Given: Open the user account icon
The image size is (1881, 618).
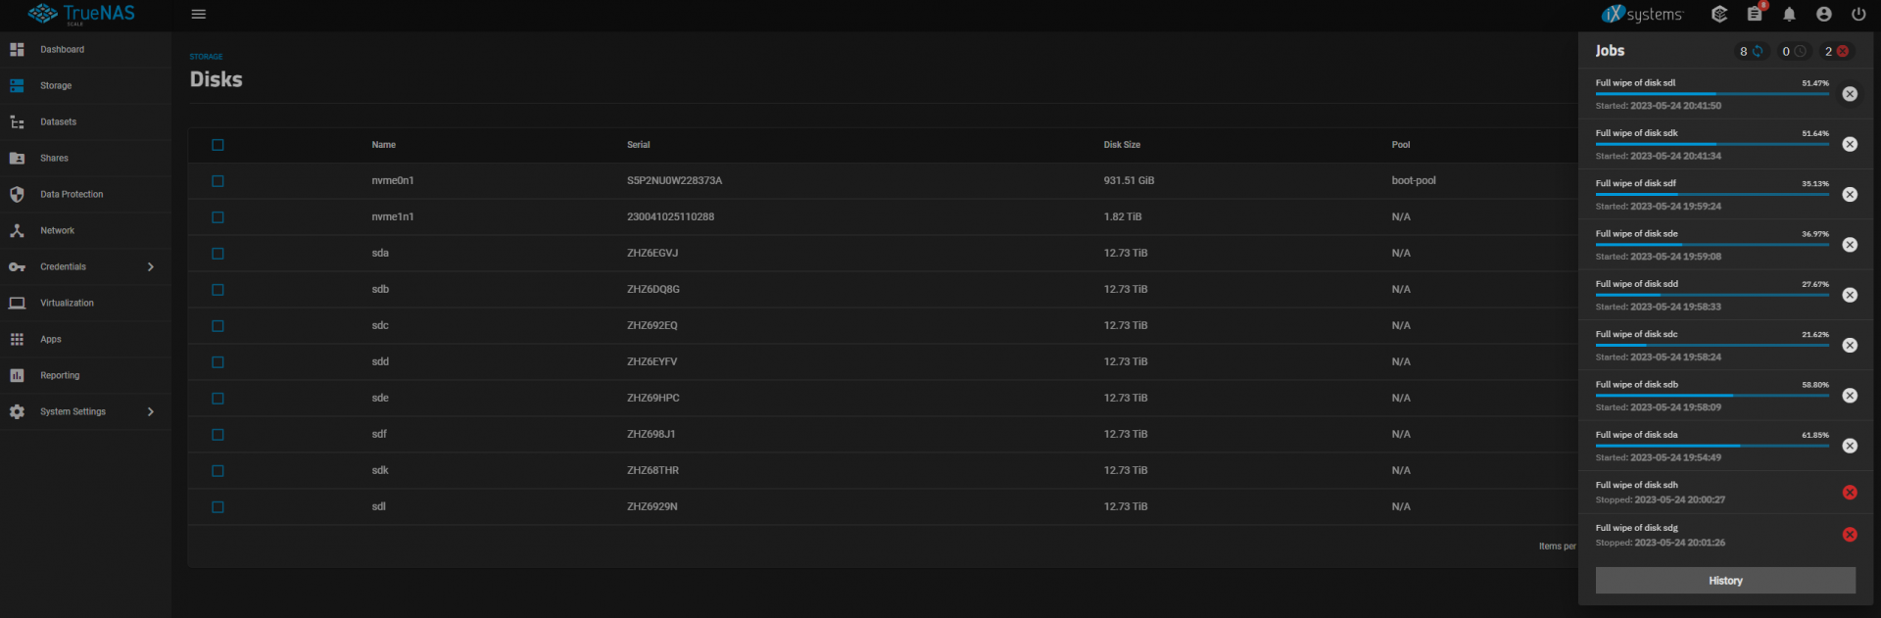Looking at the screenshot, I should [1823, 14].
